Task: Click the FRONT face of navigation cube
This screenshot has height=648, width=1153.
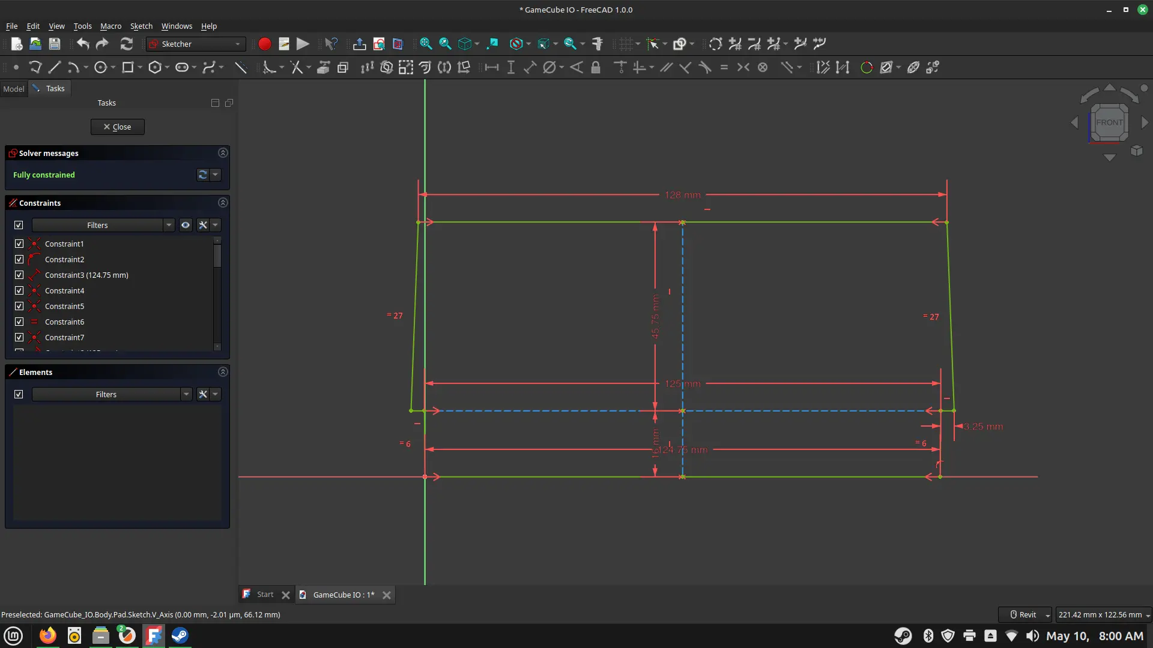Action: [1109, 122]
